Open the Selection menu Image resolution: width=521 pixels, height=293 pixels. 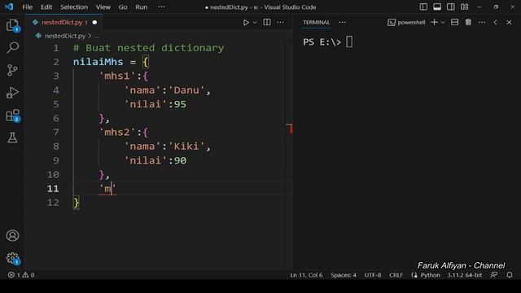(x=74, y=7)
